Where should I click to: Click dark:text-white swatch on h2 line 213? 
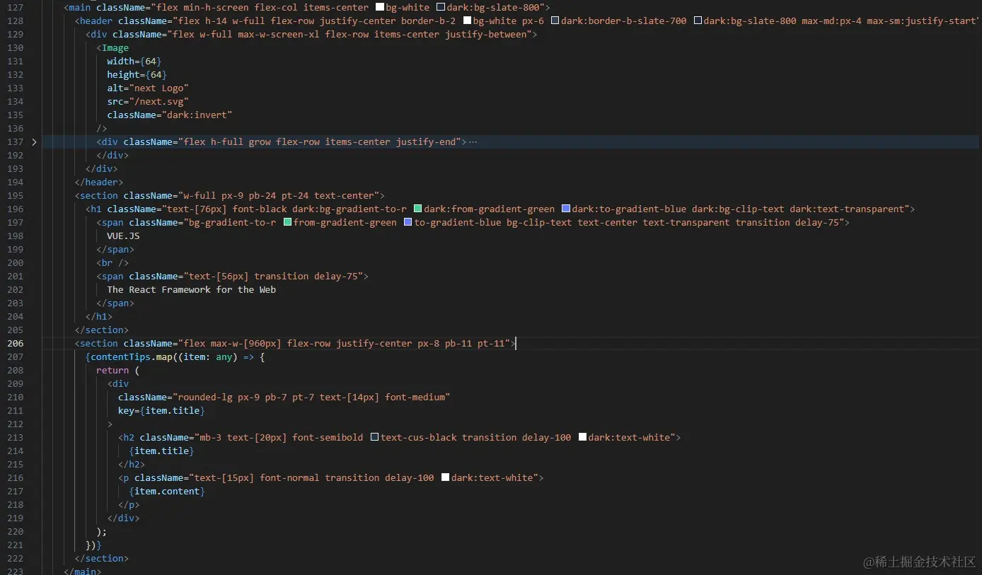coord(582,438)
